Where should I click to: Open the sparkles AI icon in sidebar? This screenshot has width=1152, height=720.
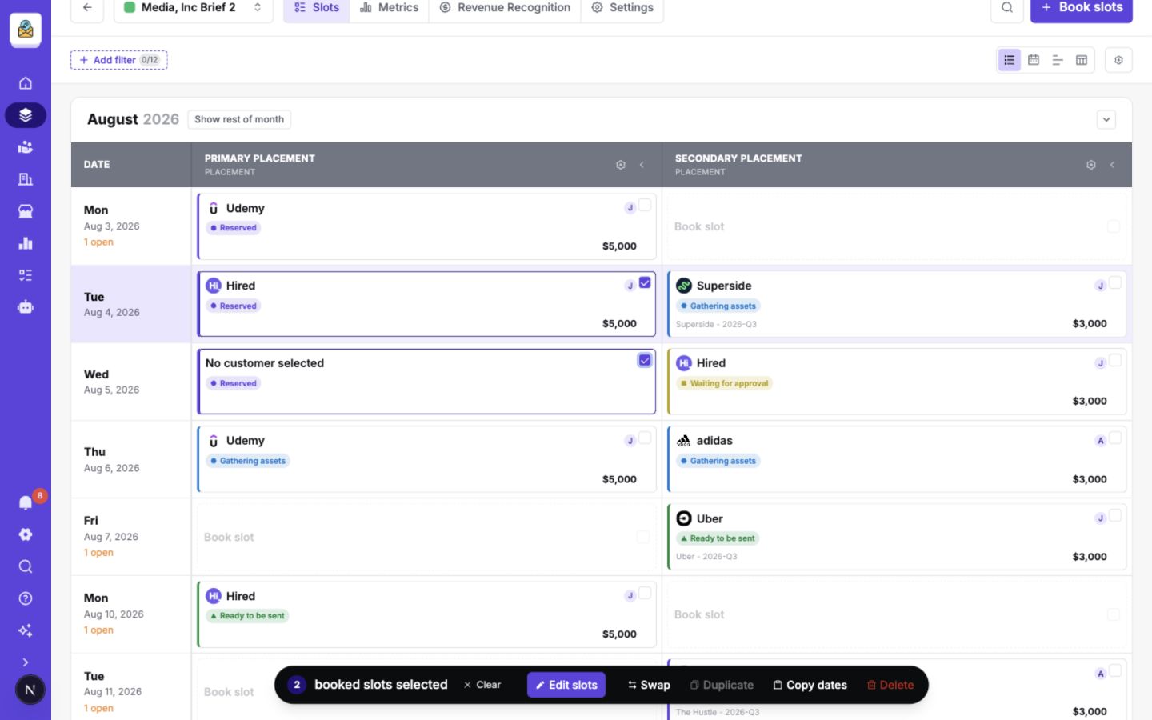click(x=26, y=630)
